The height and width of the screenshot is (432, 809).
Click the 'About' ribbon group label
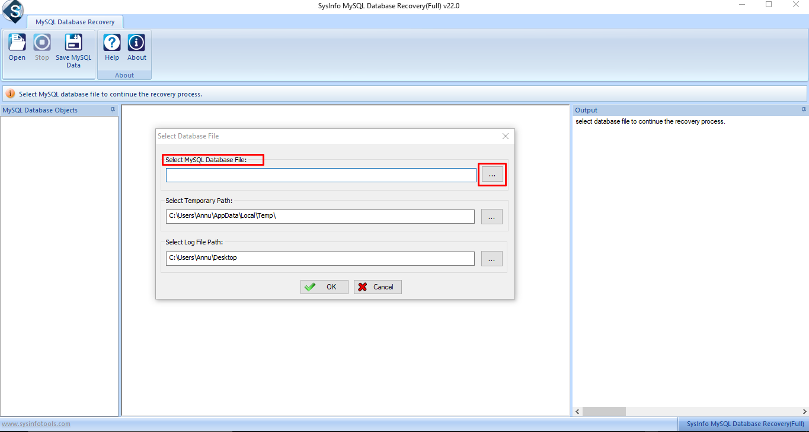click(124, 75)
